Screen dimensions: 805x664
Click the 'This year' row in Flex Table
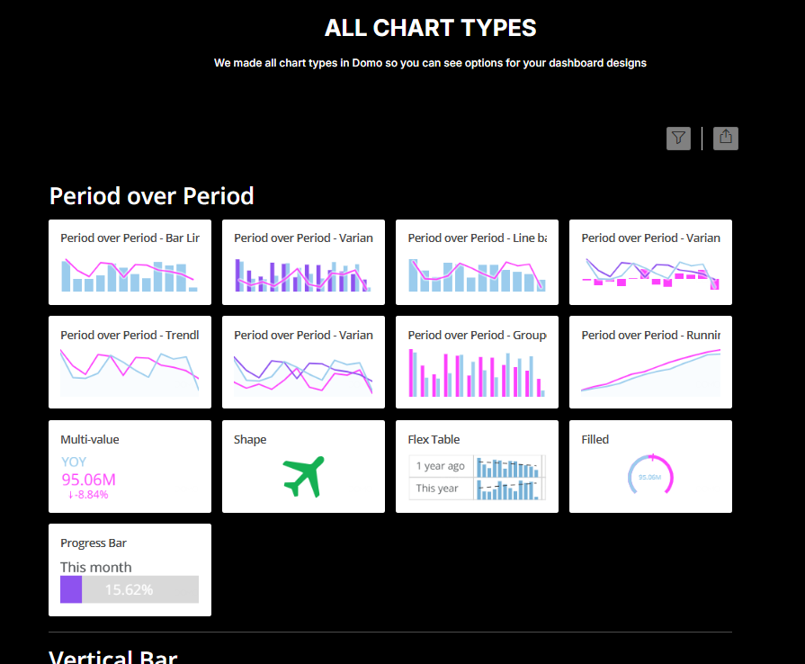[x=437, y=489]
